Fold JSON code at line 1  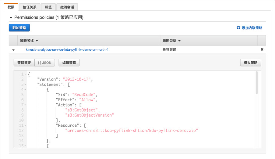point(25,74)
